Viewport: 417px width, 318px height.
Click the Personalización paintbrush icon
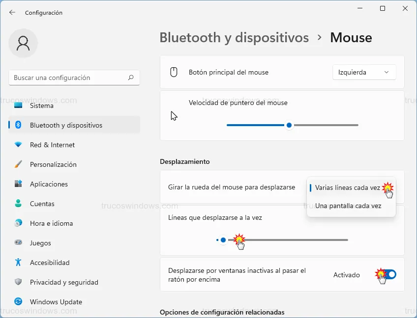point(18,164)
